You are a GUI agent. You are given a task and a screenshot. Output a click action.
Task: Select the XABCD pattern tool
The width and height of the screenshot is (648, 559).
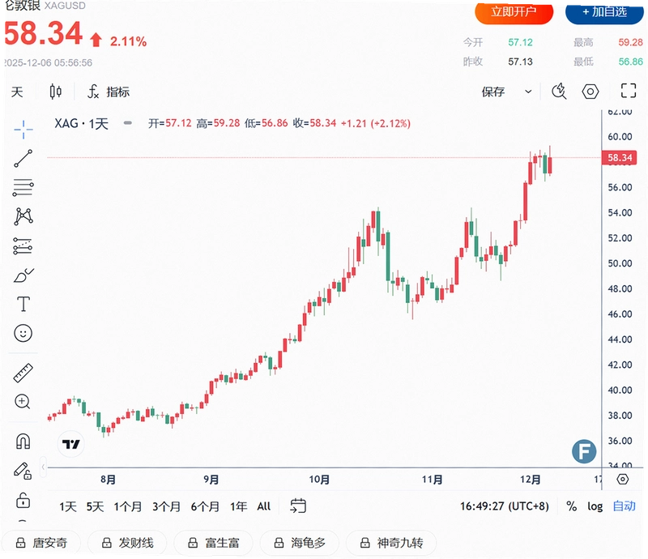23,216
